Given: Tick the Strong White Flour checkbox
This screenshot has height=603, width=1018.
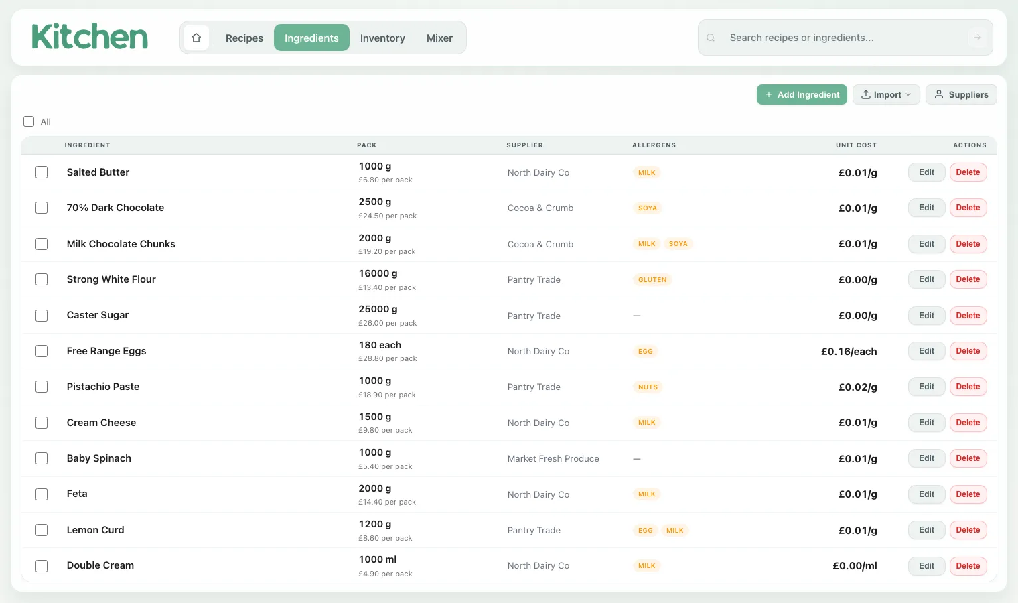Looking at the screenshot, I should [42, 279].
